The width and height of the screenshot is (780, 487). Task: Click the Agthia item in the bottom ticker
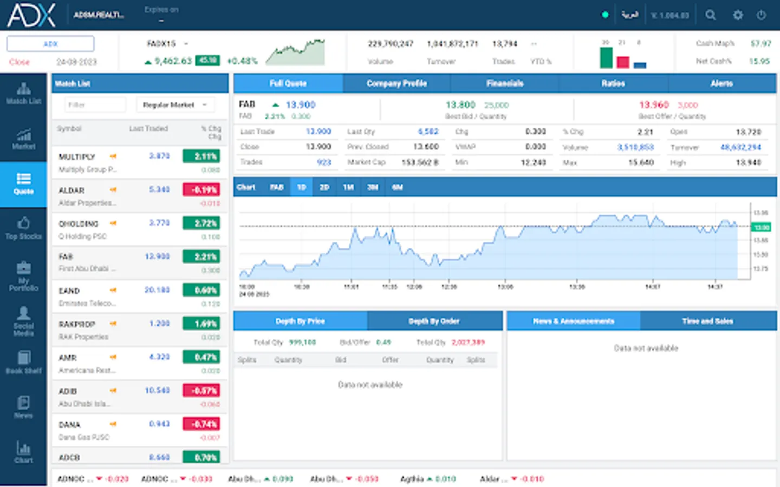pos(428,479)
